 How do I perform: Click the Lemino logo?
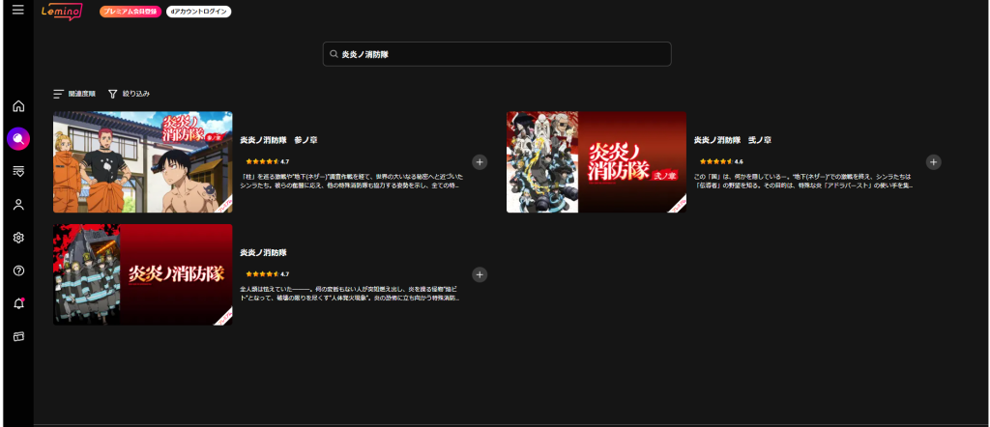pos(62,12)
